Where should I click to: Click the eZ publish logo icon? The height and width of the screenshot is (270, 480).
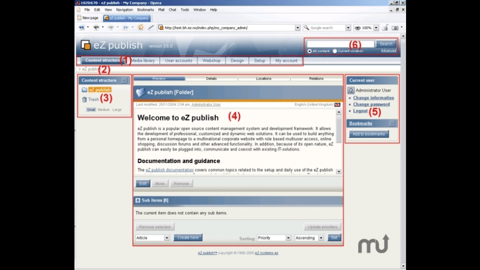point(86,45)
